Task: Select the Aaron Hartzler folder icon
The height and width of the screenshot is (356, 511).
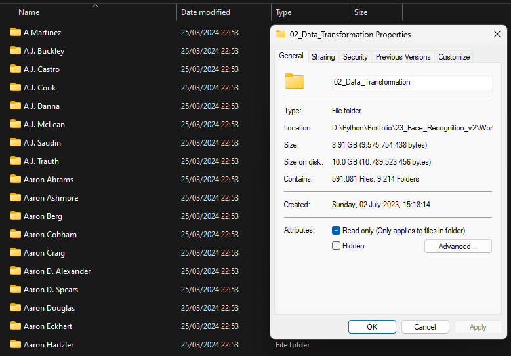Action: point(15,344)
